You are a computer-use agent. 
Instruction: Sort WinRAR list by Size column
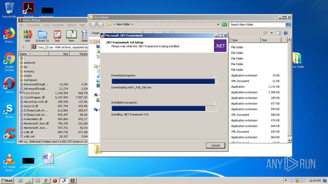(x=59, y=54)
